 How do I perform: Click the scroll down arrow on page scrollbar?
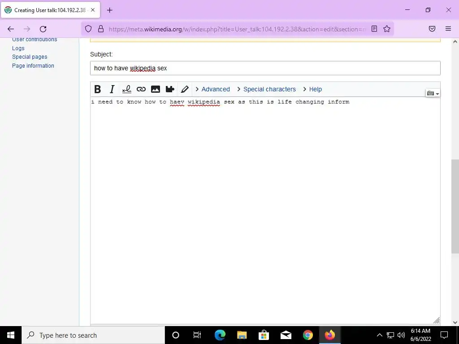(455, 322)
